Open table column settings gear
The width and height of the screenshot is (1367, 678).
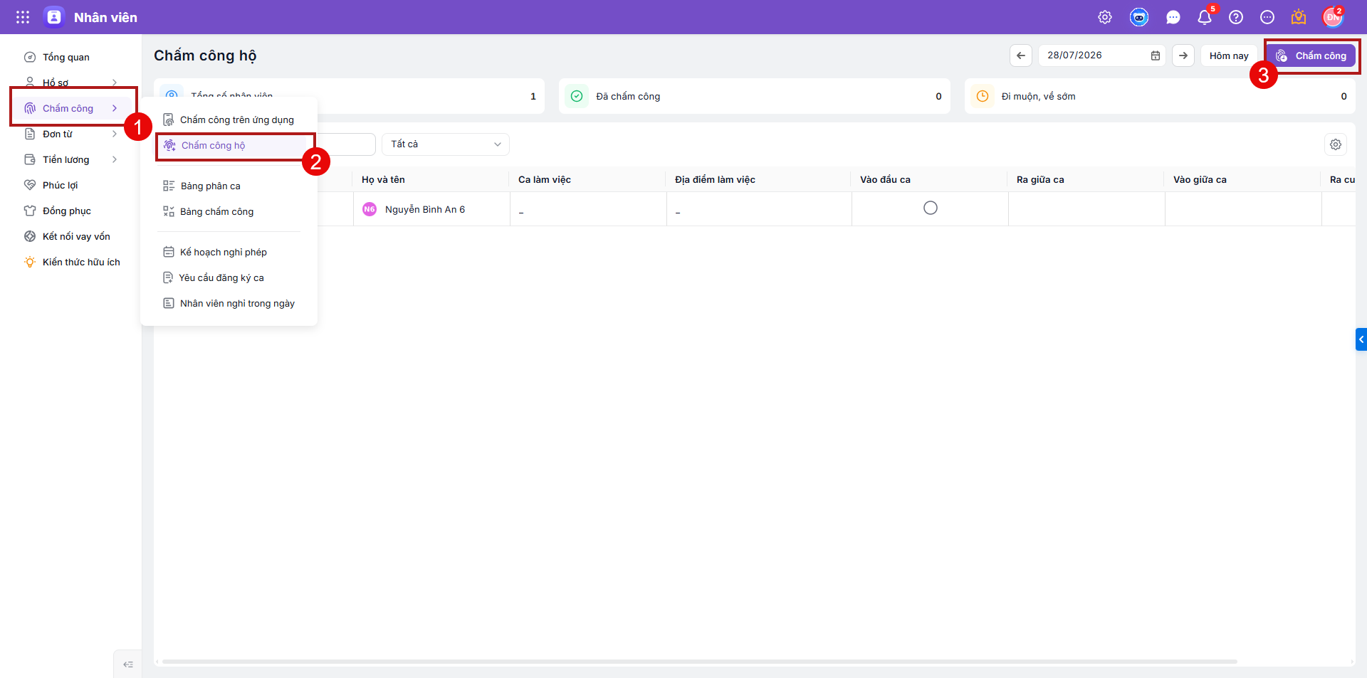pyautogui.click(x=1336, y=144)
